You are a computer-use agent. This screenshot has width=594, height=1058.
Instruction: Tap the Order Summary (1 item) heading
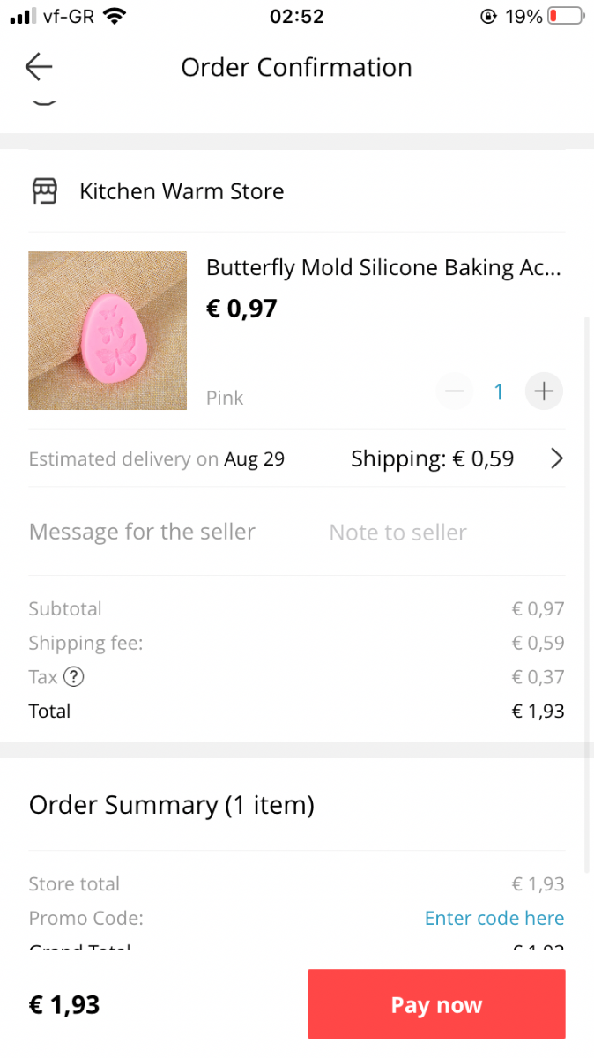coord(172,805)
